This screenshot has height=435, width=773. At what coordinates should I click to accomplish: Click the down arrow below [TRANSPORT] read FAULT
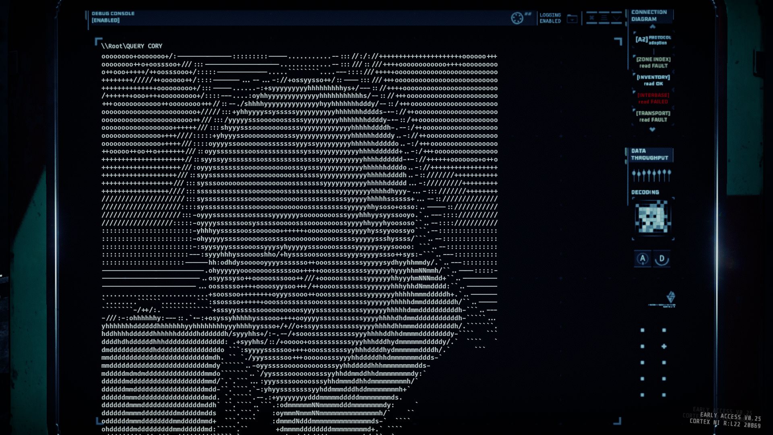point(653,130)
